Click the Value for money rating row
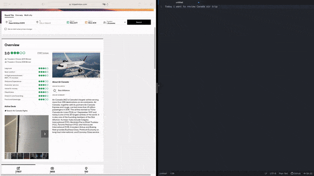Viewport: 314px width, 176px height. point(26,89)
